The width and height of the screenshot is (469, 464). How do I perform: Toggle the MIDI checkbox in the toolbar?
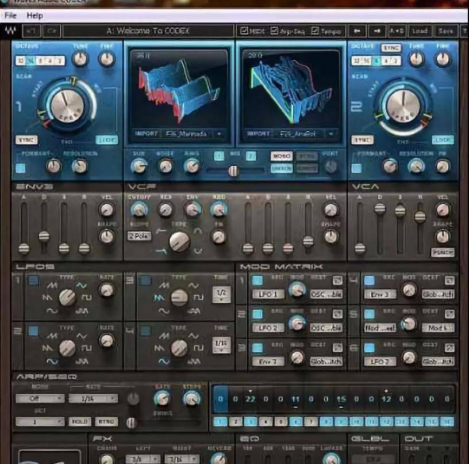(244, 31)
